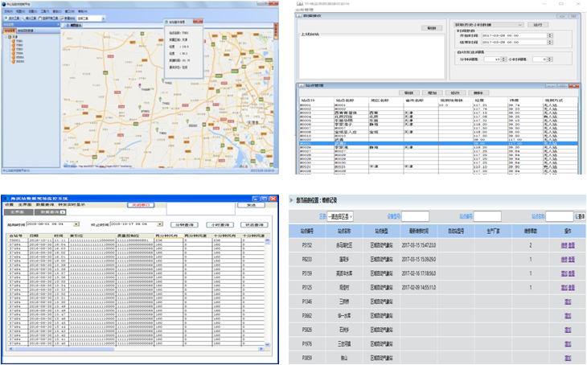The image size is (587, 365).
Task: Switch to the 主界面 tab in monitoring window
Action: pos(18,212)
